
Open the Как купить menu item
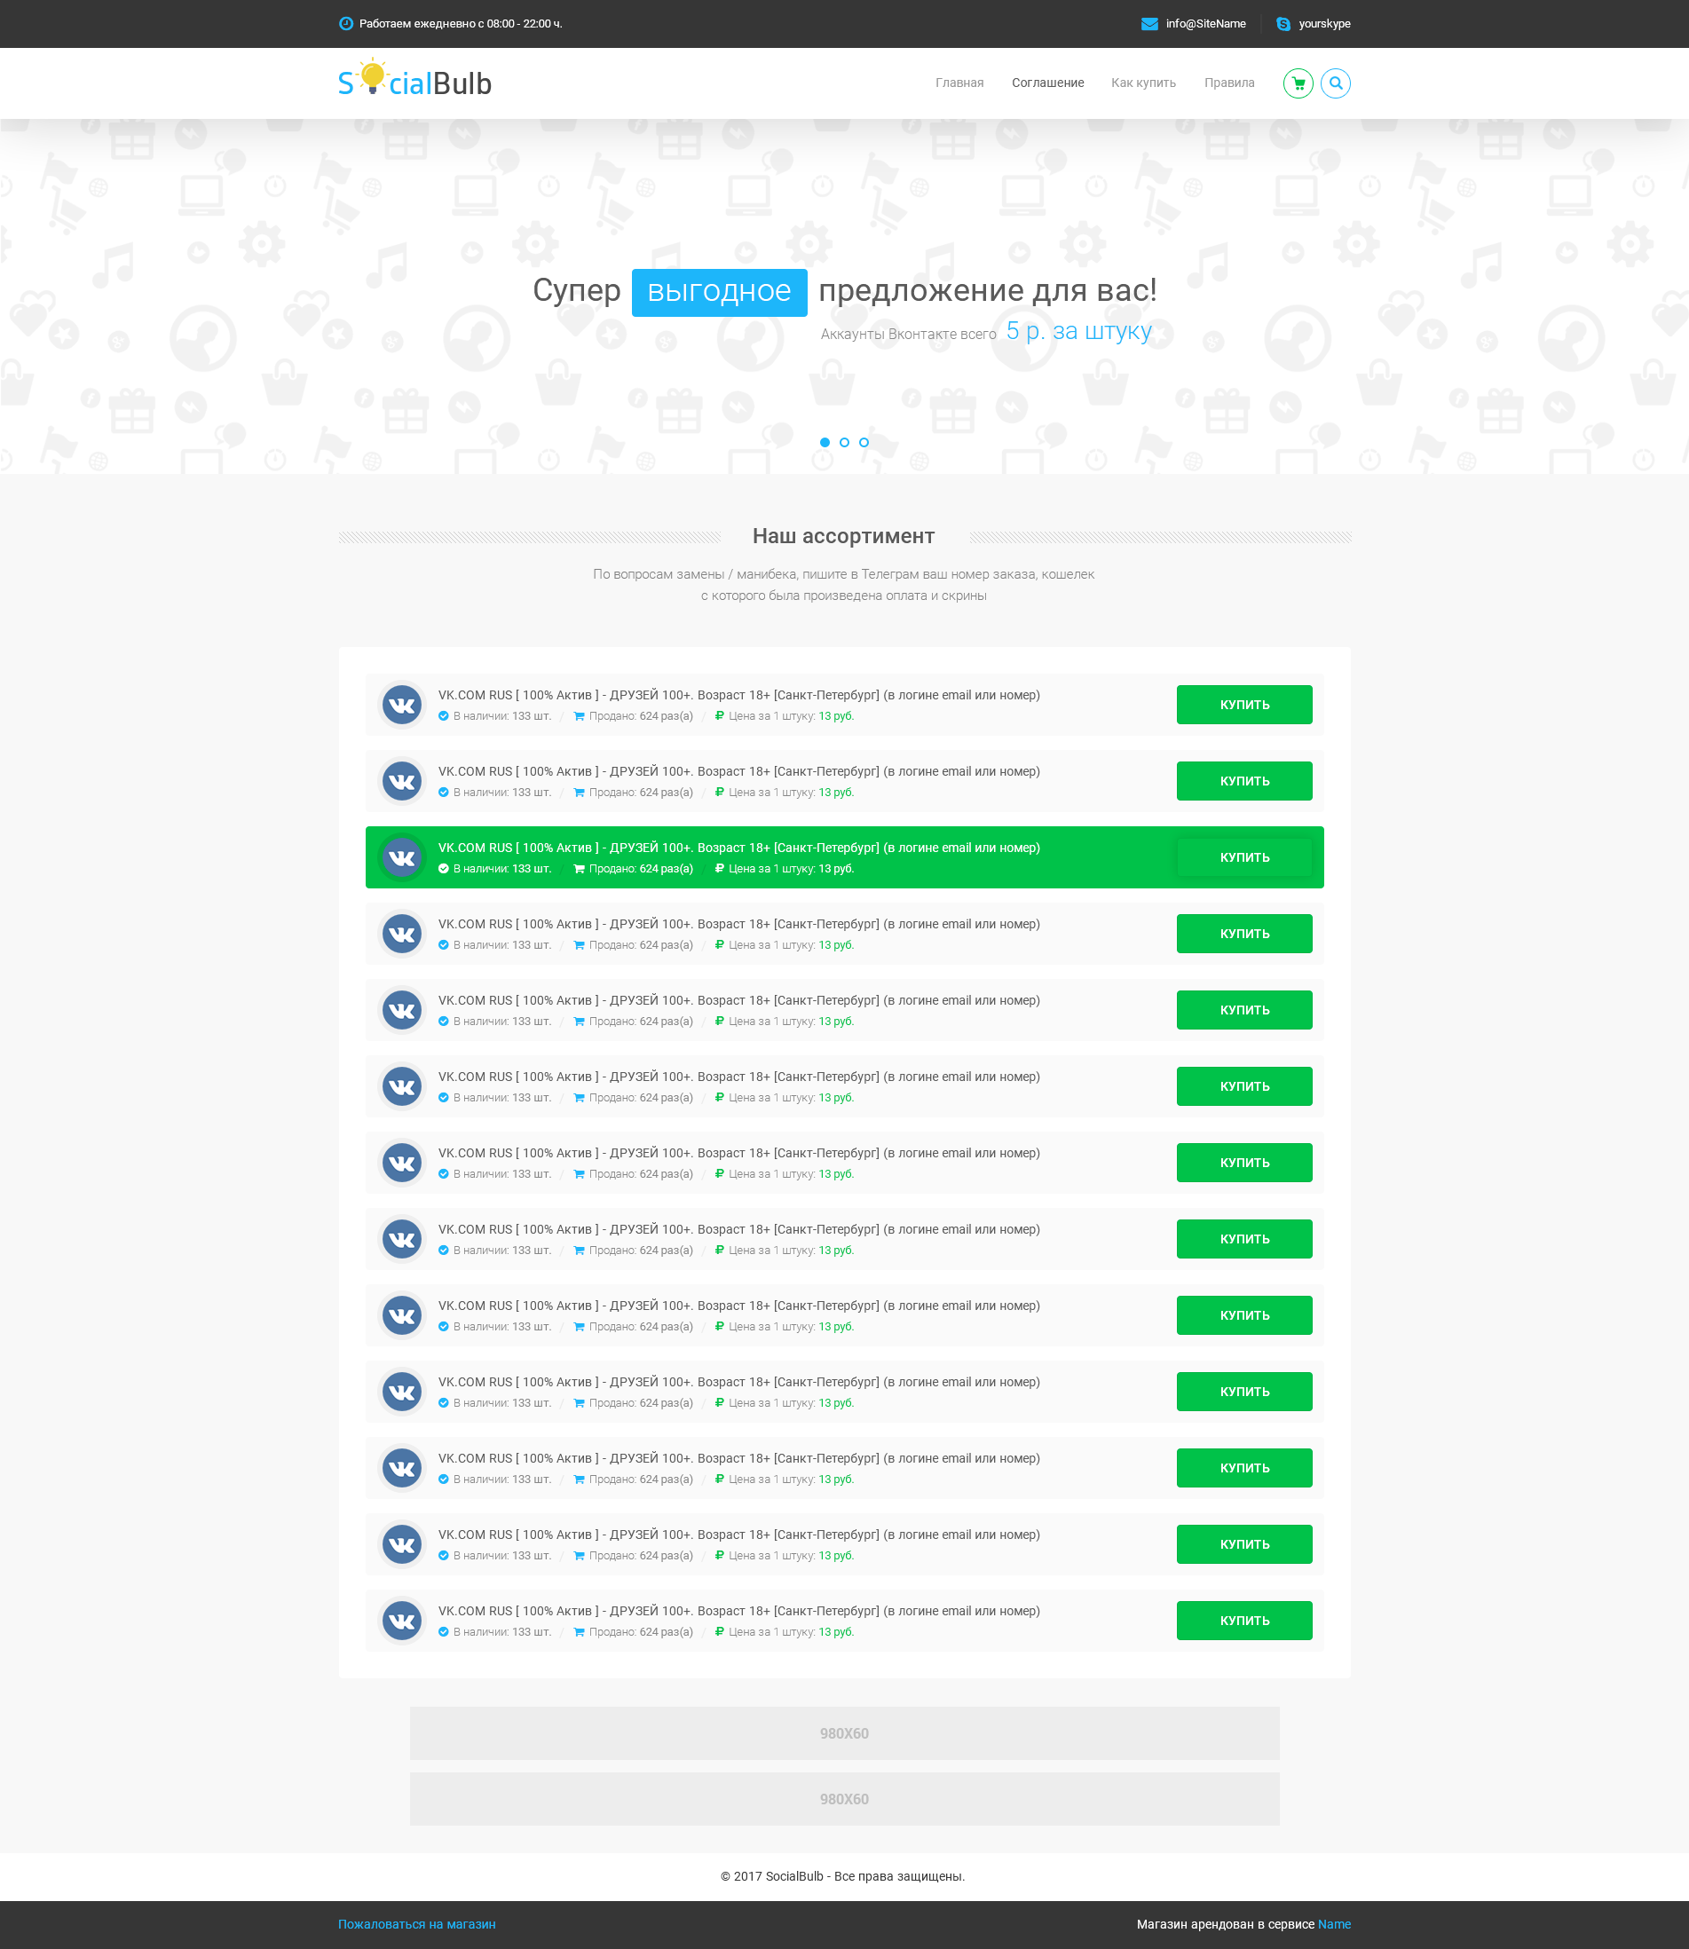pos(1142,83)
